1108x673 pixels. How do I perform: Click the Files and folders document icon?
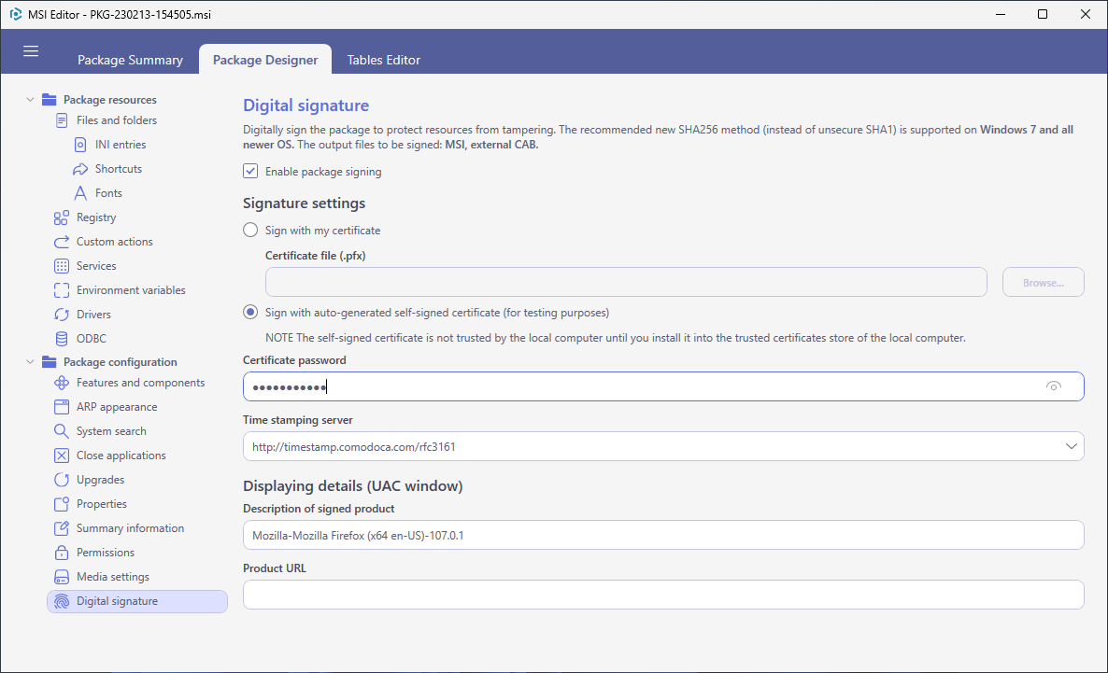(63, 120)
